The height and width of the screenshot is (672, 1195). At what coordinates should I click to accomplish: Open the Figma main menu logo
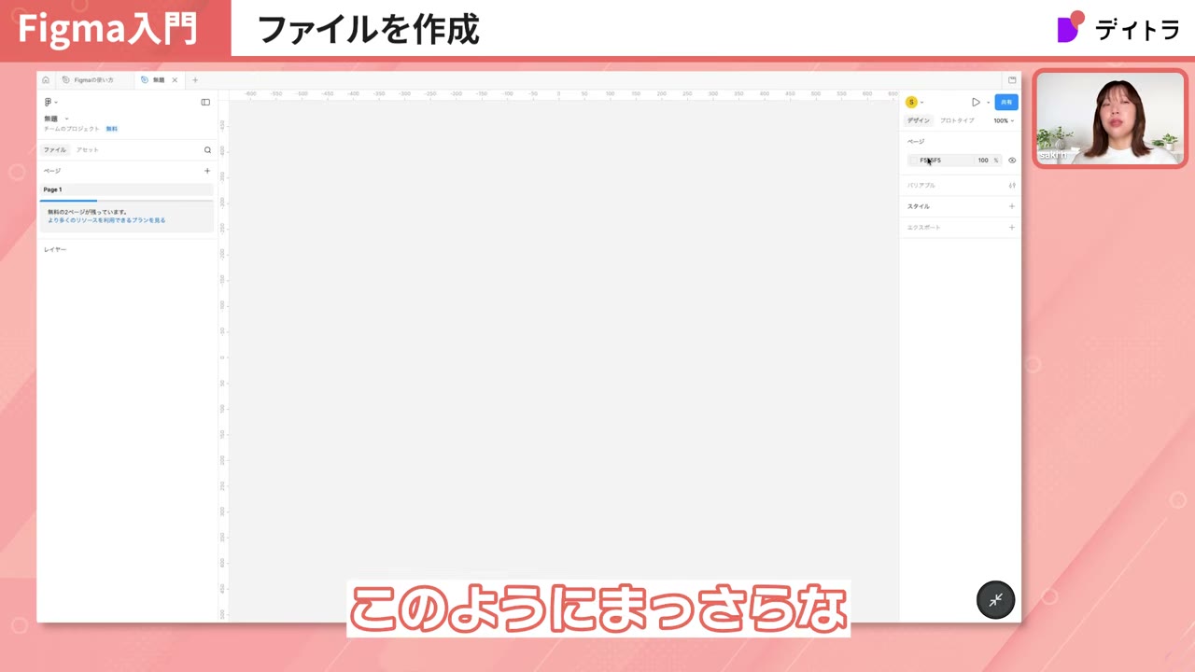(48, 102)
